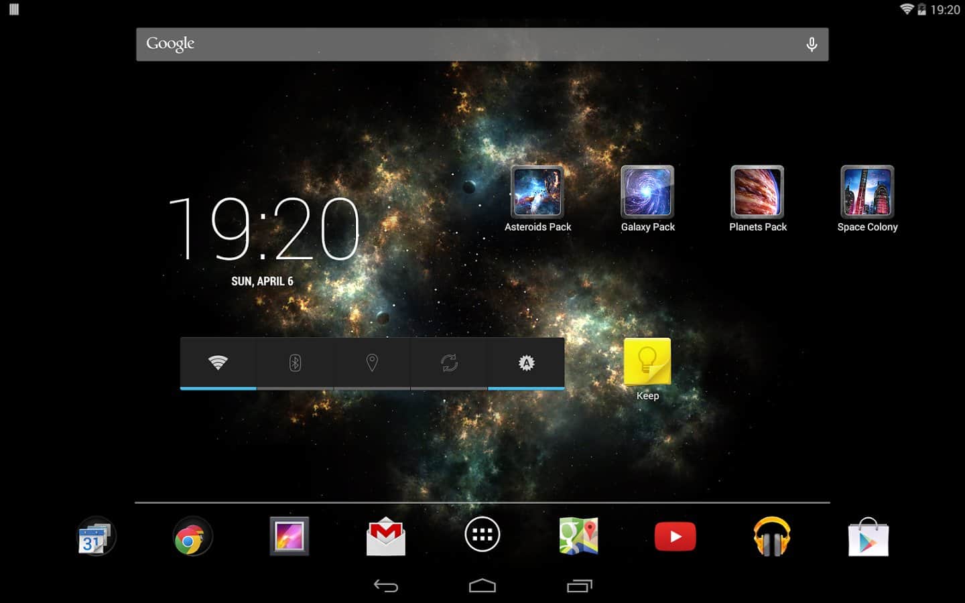Open the Google Play Store
The width and height of the screenshot is (965, 603).
(x=868, y=537)
